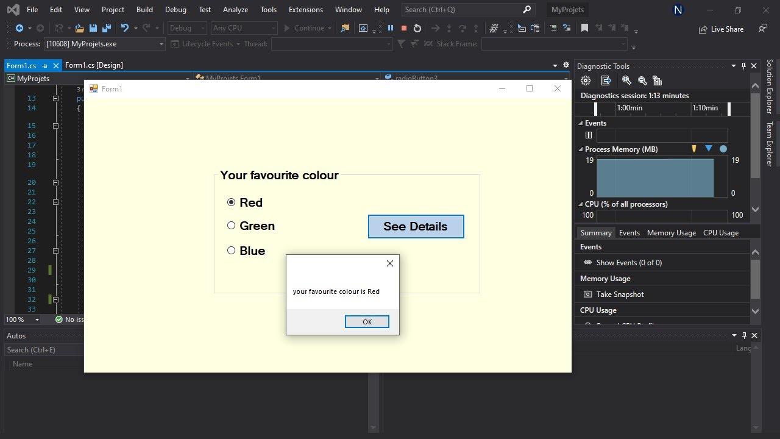Pause events in the Events track

pos(589,135)
